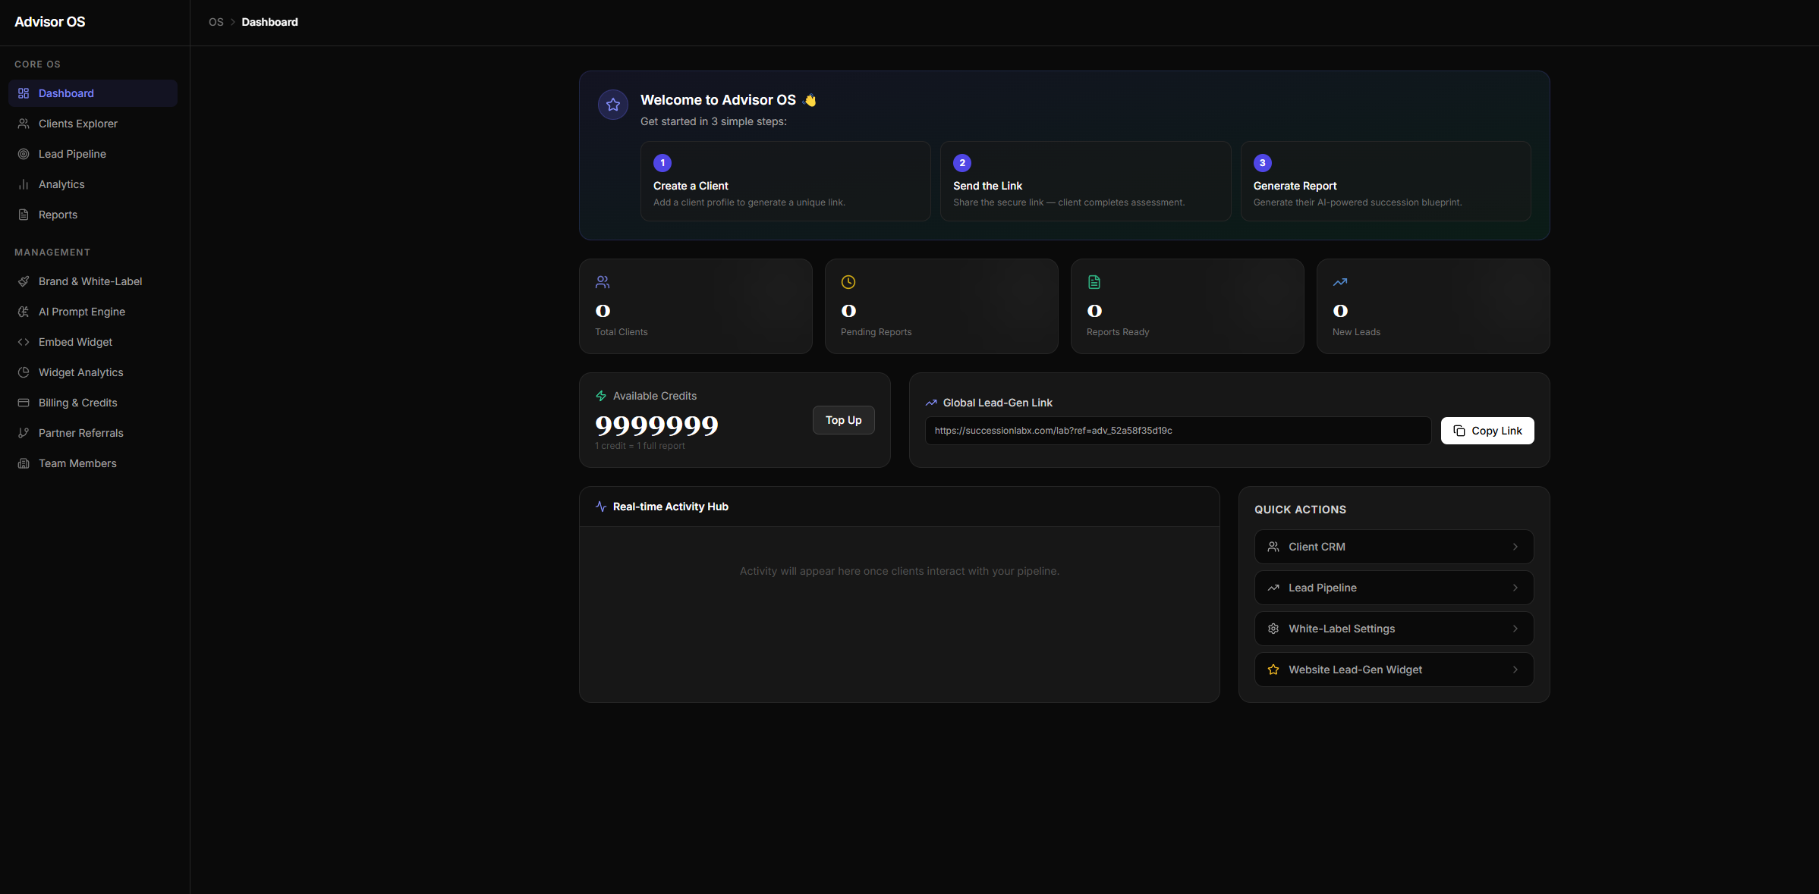Open the Generate Report step card
1819x894 pixels.
click(1386, 181)
